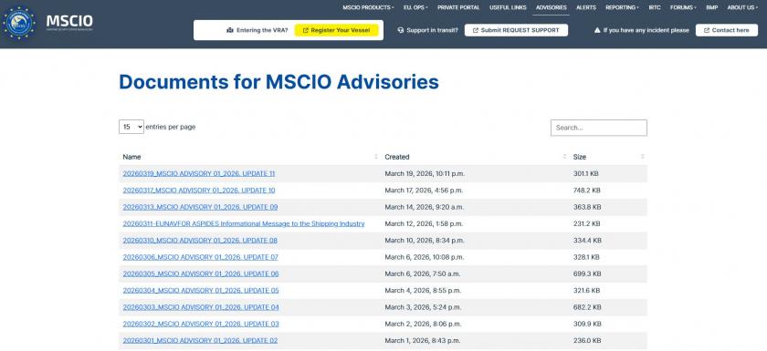Click the MSCIO logo emblem

coord(18,23)
